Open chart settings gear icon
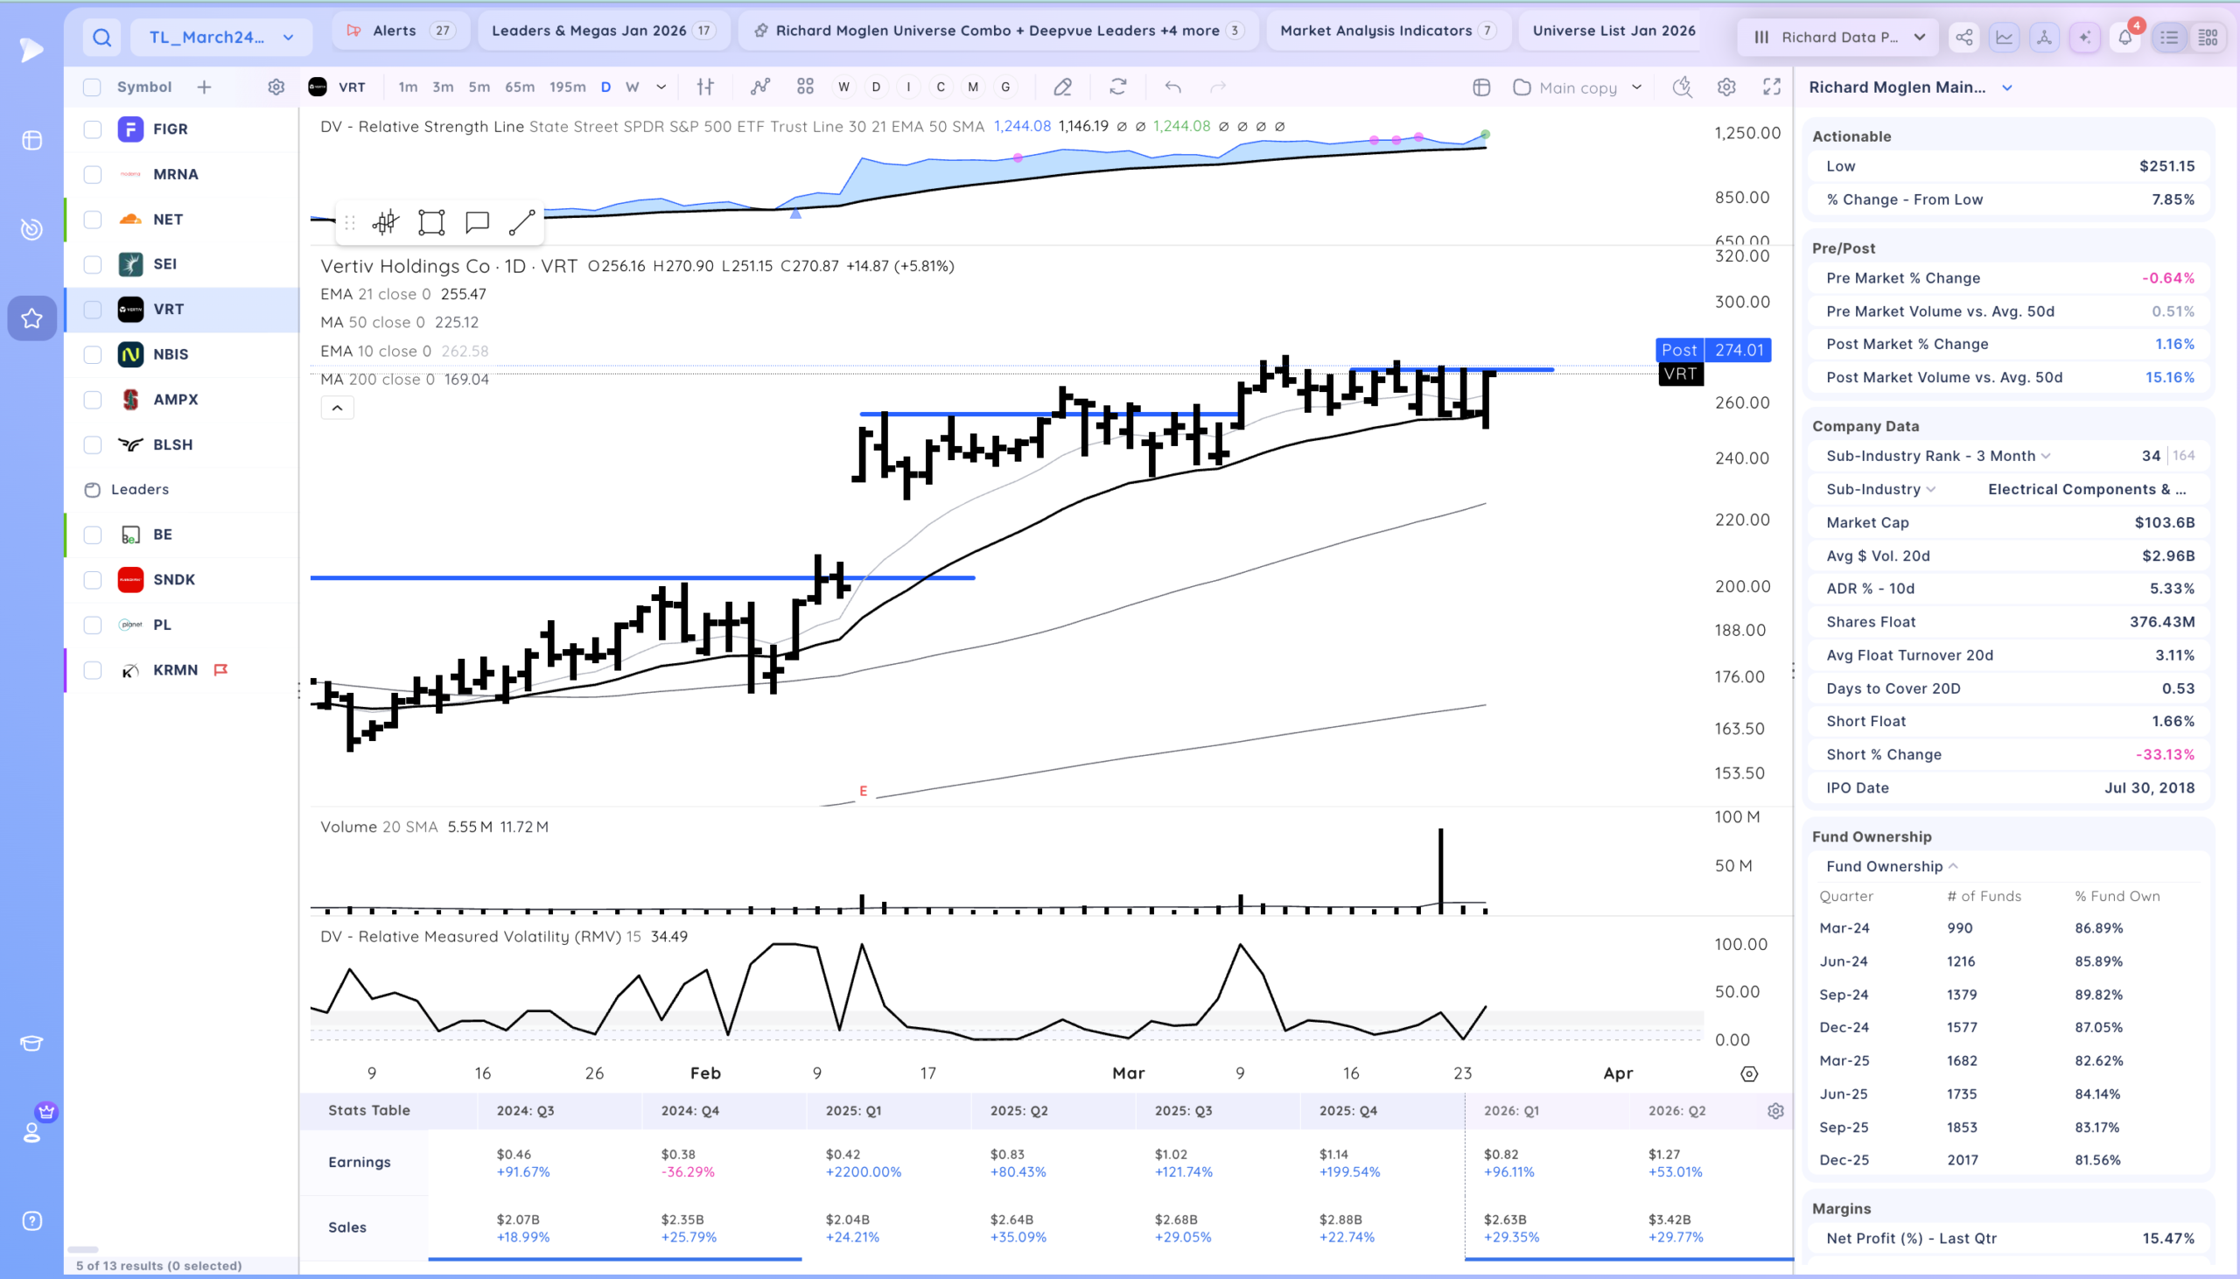Screen dimensions: 2240x1279 click(x=1726, y=87)
